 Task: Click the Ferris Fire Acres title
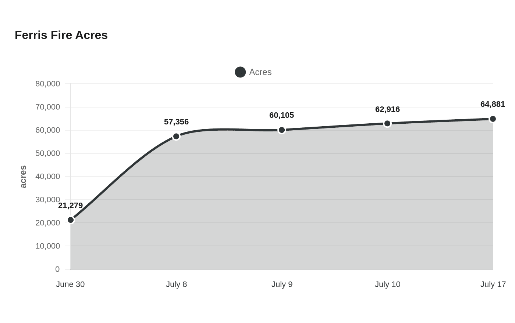pos(61,35)
